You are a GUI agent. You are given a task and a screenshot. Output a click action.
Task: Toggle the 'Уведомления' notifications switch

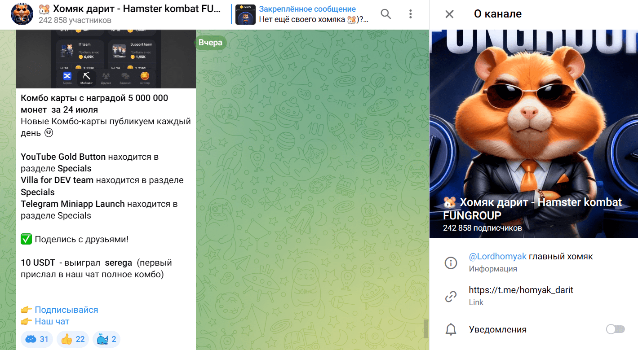[615, 329]
